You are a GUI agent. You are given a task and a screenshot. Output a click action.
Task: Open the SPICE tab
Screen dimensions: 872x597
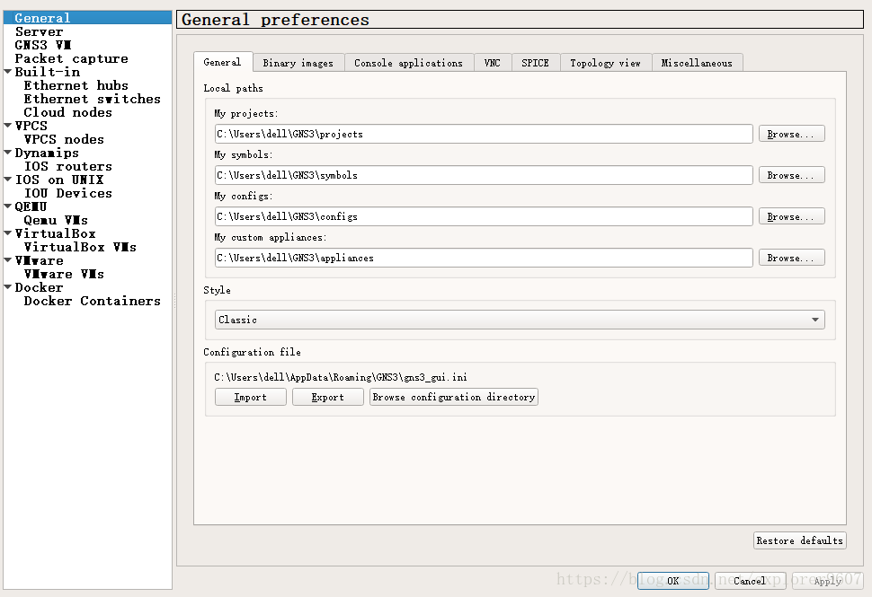tap(536, 64)
